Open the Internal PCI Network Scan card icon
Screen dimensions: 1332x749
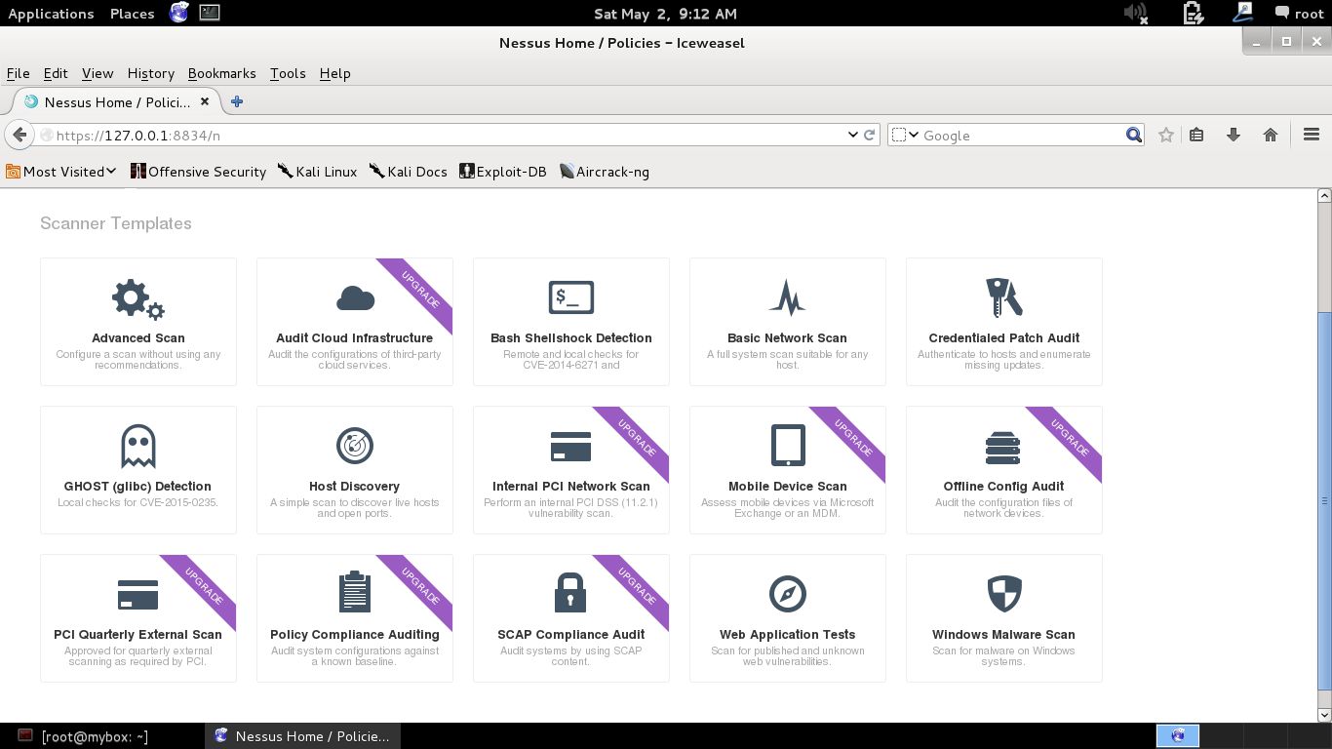click(571, 447)
